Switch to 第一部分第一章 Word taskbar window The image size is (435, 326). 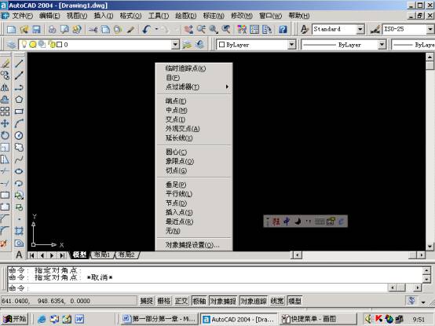pyautogui.click(x=159, y=320)
